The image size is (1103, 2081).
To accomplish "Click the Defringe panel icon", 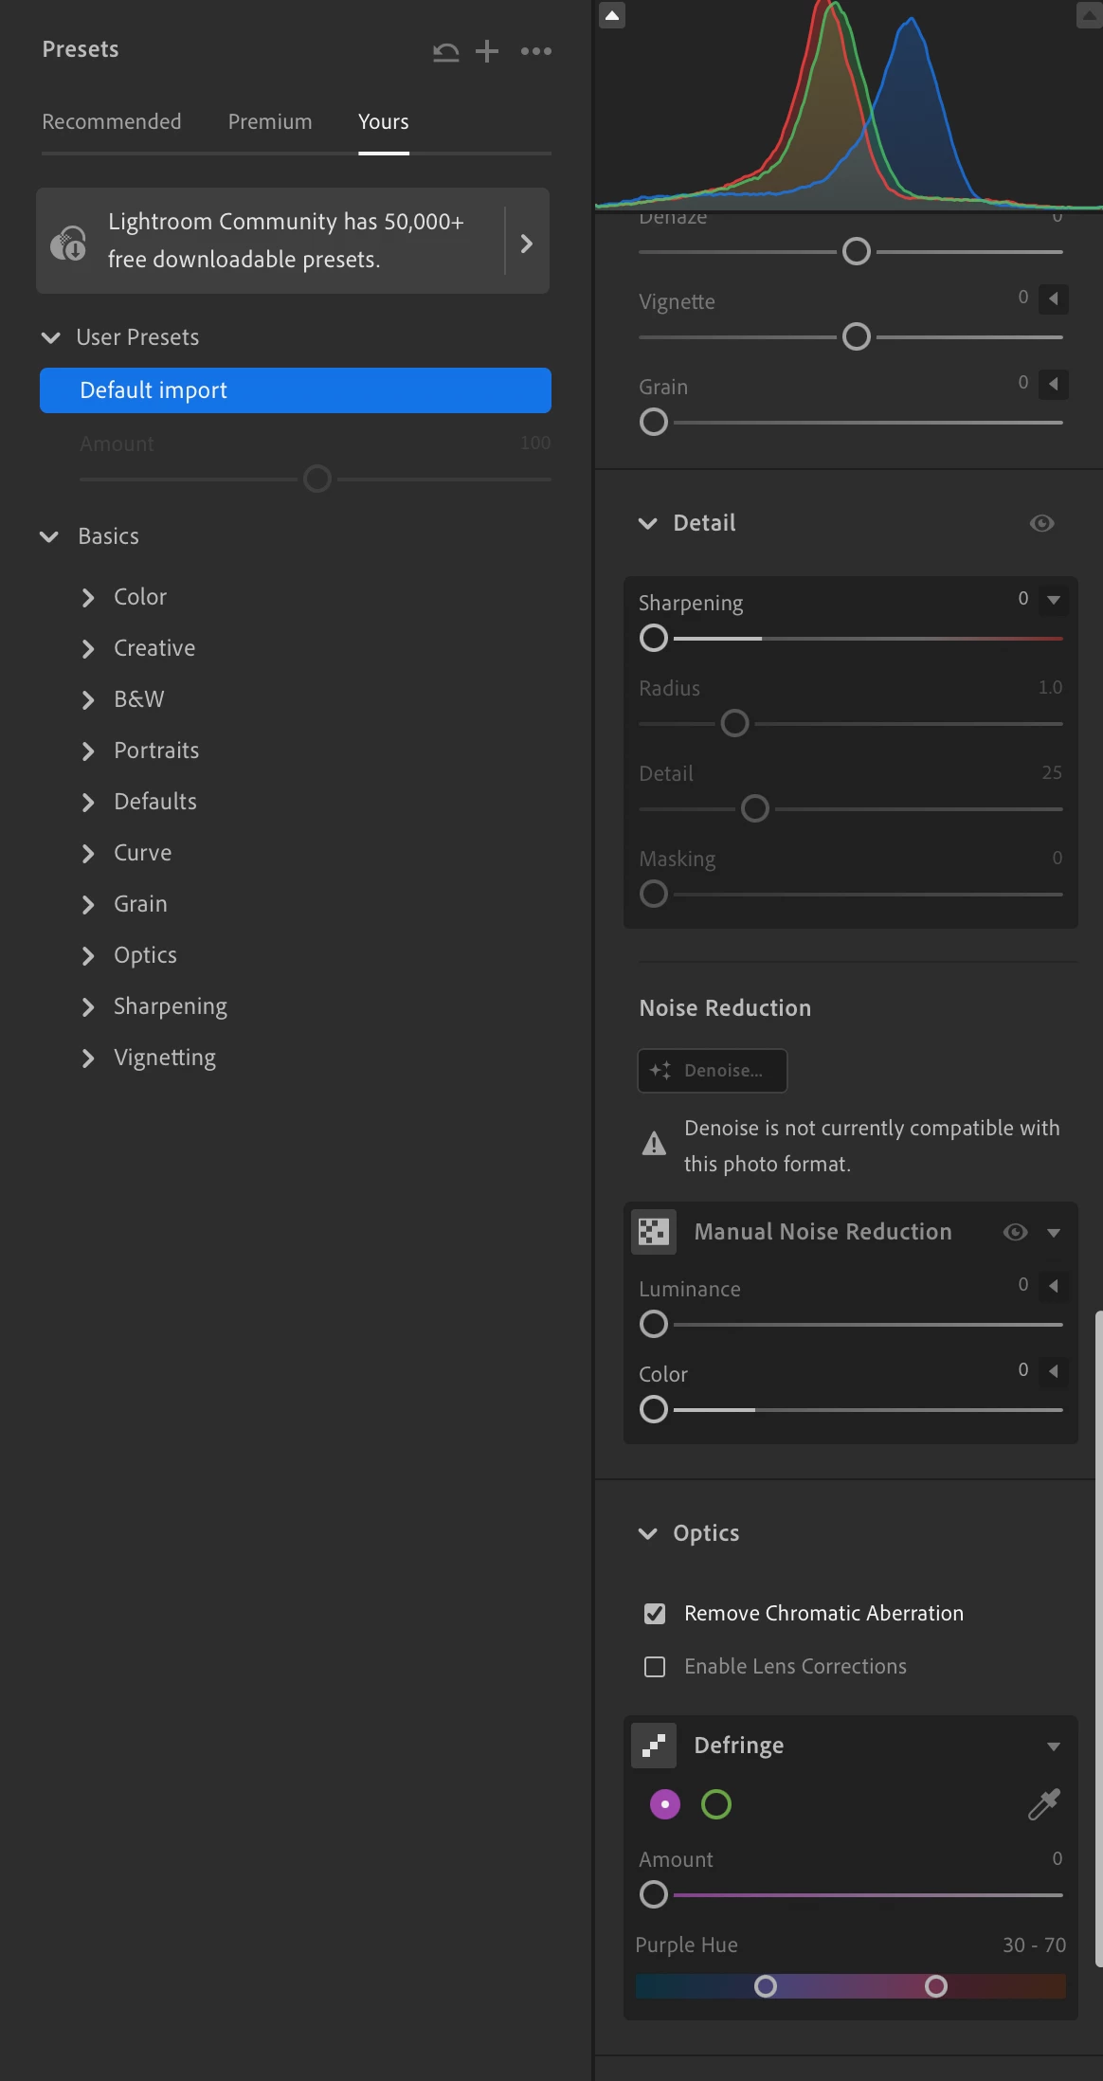I will pyautogui.click(x=654, y=1746).
